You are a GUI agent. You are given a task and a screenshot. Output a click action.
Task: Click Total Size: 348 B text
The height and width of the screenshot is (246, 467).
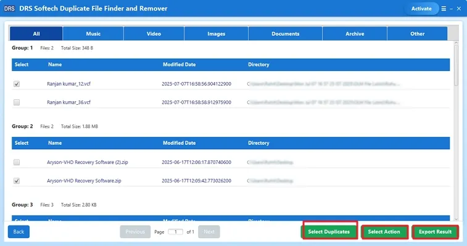point(77,48)
